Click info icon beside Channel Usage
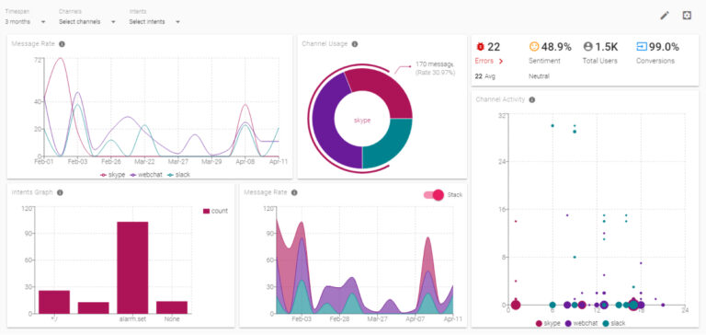The height and width of the screenshot is (335, 706). pos(355,44)
